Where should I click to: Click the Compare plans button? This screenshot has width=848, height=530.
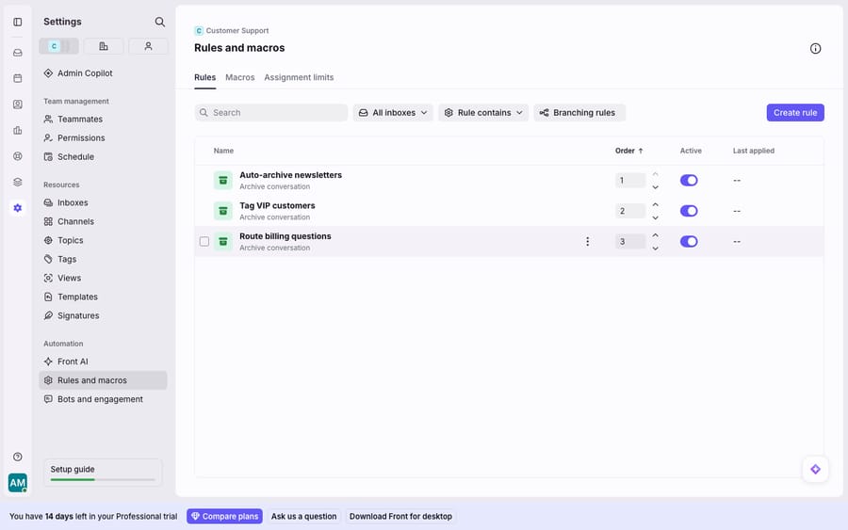click(224, 516)
